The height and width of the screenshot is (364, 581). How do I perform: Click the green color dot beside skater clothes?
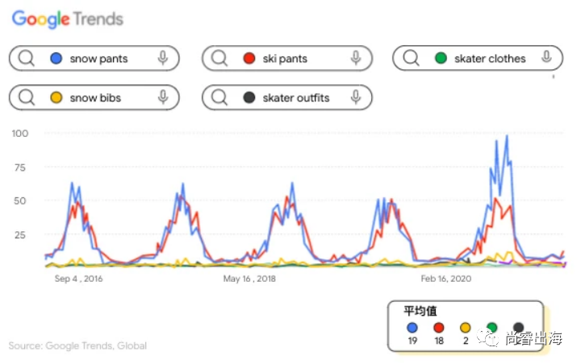[x=441, y=59]
